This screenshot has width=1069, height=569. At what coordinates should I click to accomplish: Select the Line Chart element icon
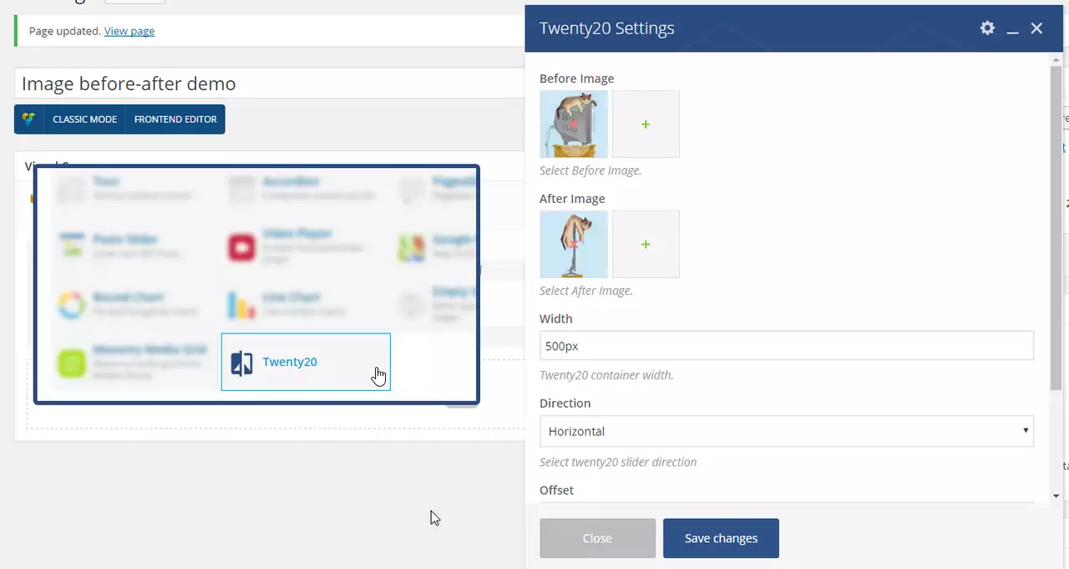[x=241, y=305]
